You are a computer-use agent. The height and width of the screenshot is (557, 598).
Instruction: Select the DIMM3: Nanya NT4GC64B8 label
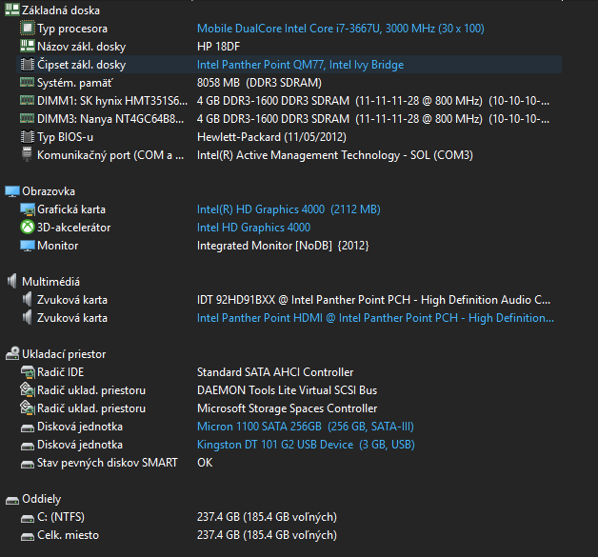(x=110, y=119)
